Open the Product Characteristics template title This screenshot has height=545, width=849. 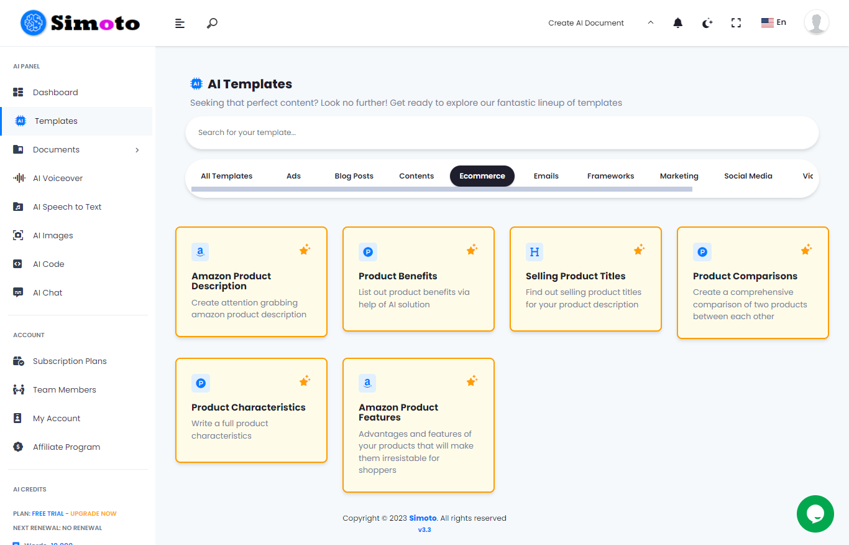tap(249, 408)
